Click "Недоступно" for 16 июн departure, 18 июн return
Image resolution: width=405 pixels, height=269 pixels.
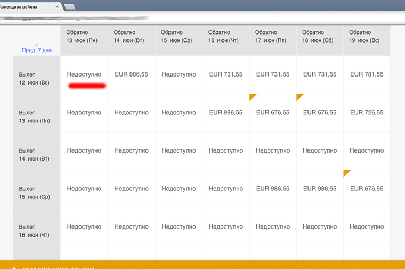[x=320, y=227]
